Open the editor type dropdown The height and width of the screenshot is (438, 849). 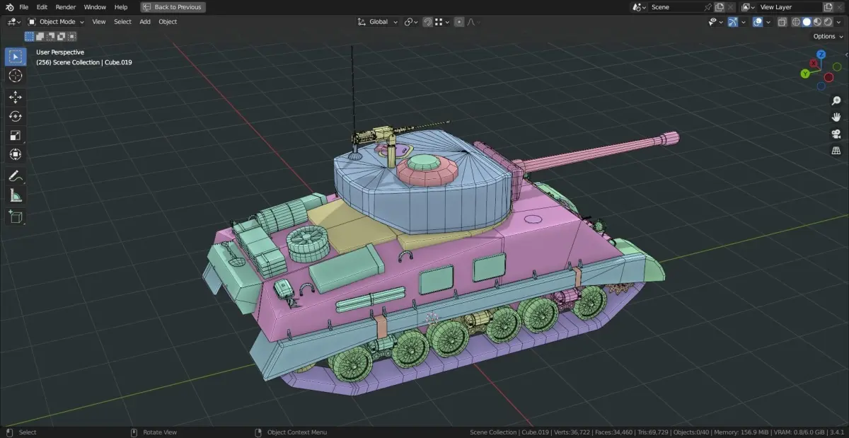tap(13, 22)
